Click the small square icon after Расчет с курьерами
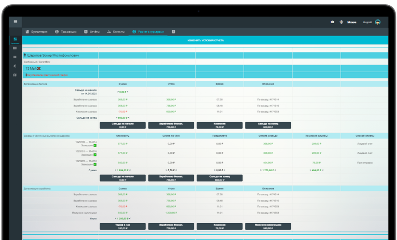This screenshot has height=240, width=397. point(174,32)
